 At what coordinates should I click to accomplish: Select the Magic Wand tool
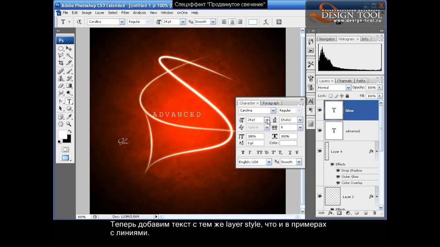pos(69,55)
